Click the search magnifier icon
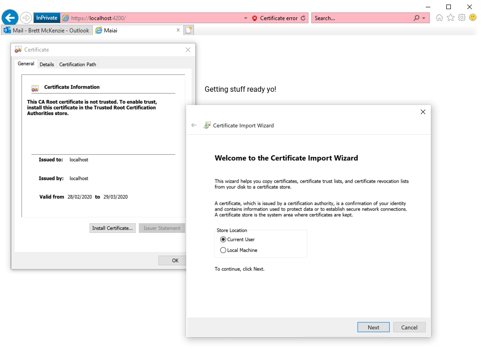The width and height of the screenshot is (481, 352). click(416, 18)
